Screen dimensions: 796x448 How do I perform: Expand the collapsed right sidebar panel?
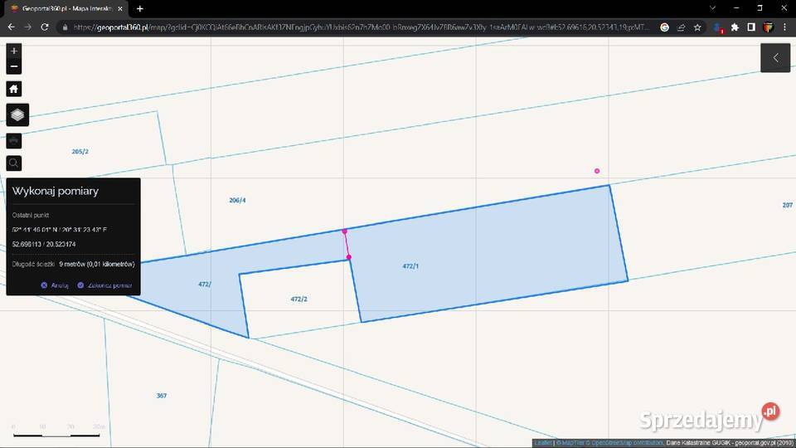[x=775, y=58]
